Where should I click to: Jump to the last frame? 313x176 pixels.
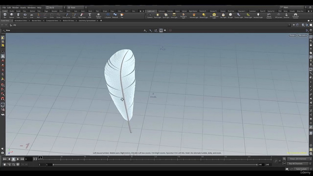22,159
